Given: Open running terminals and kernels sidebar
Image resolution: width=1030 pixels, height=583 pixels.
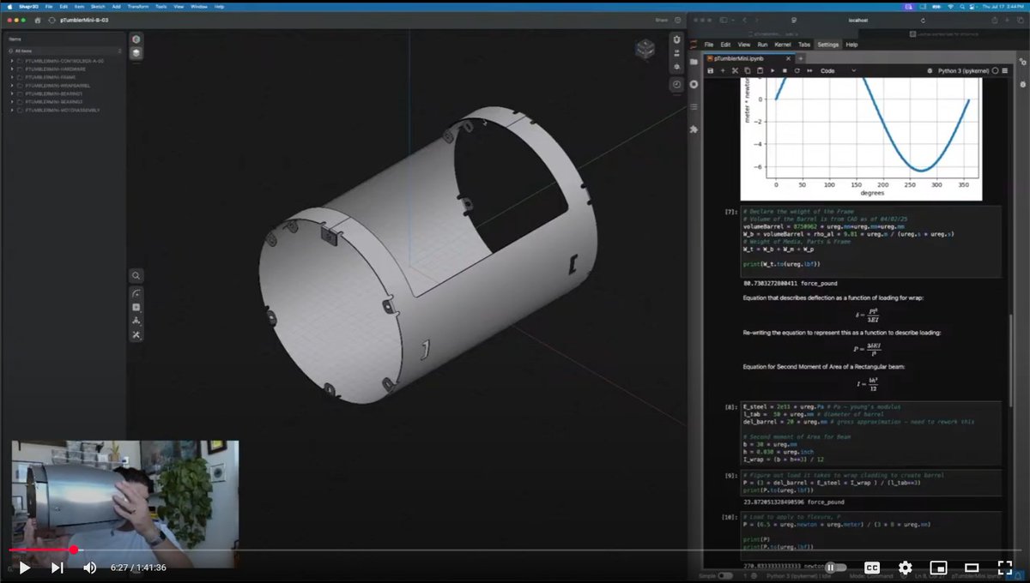Looking at the screenshot, I should pos(694,84).
